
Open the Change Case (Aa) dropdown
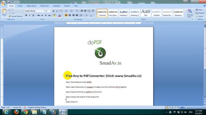click(50, 15)
